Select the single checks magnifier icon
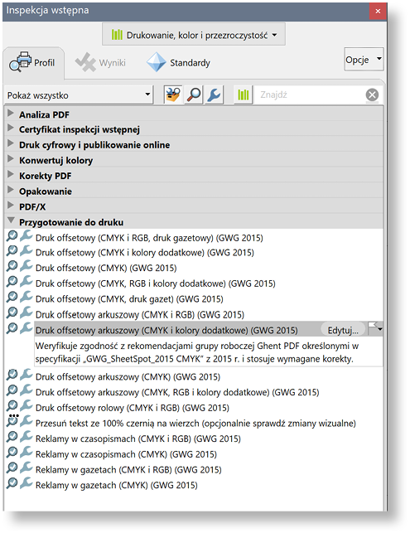This screenshot has width=410, height=533. tap(194, 94)
